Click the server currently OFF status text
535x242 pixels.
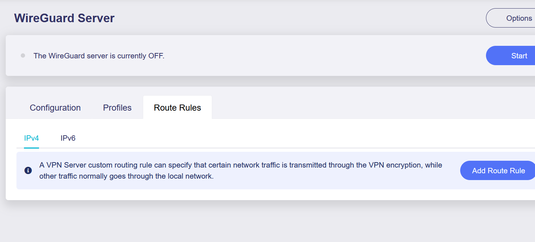[99, 56]
